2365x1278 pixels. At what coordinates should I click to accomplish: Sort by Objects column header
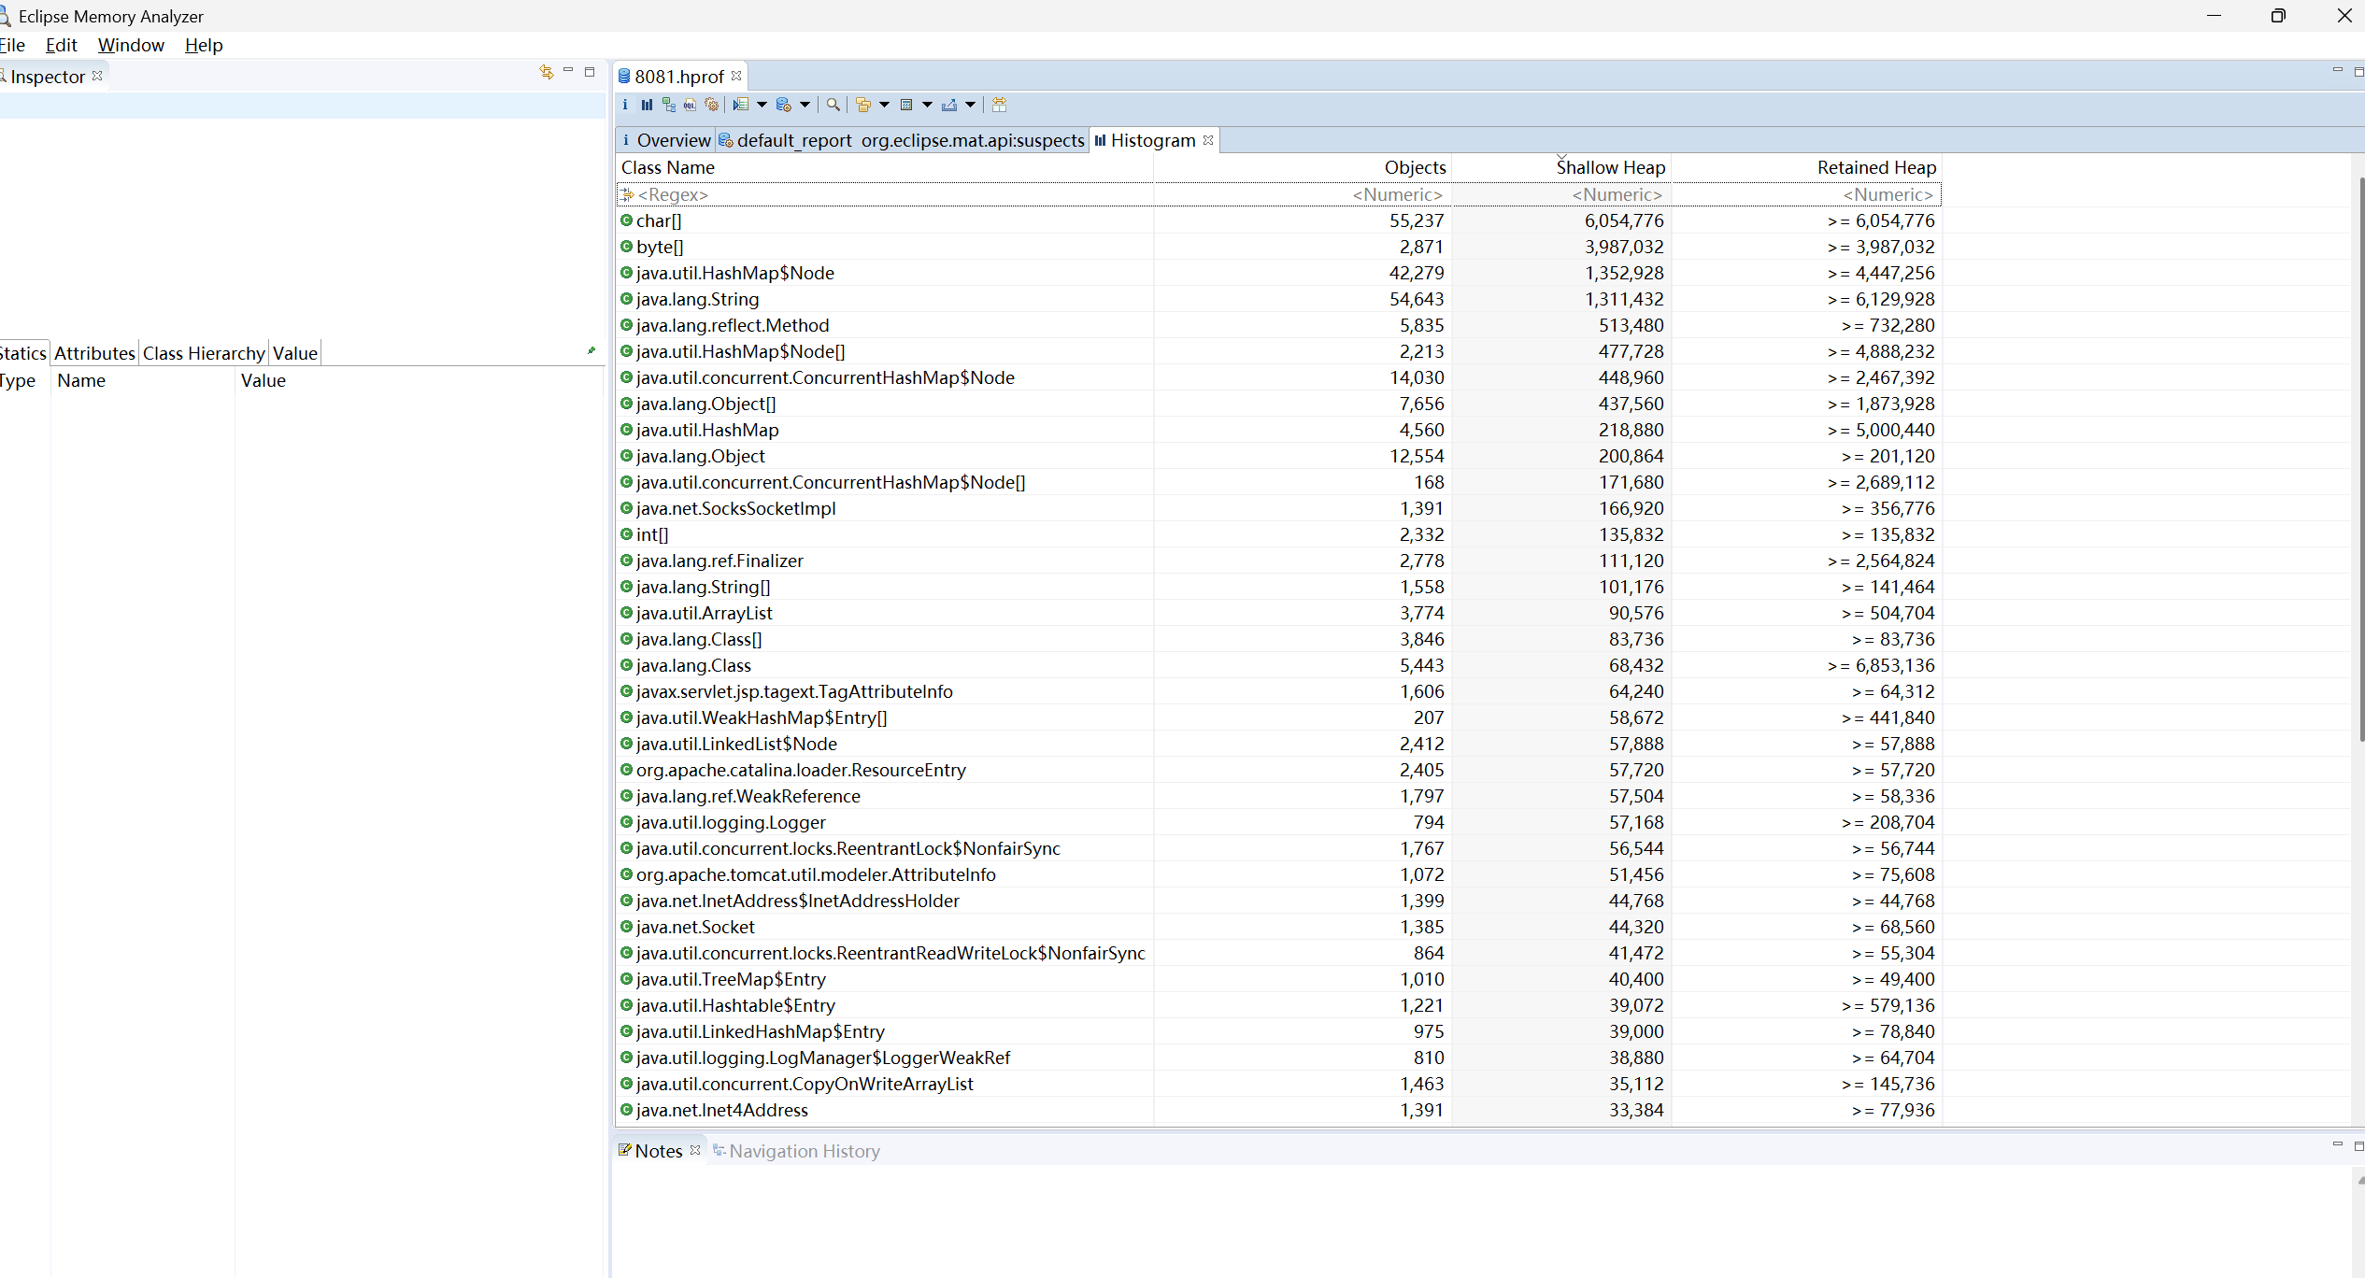pyautogui.click(x=1303, y=167)
